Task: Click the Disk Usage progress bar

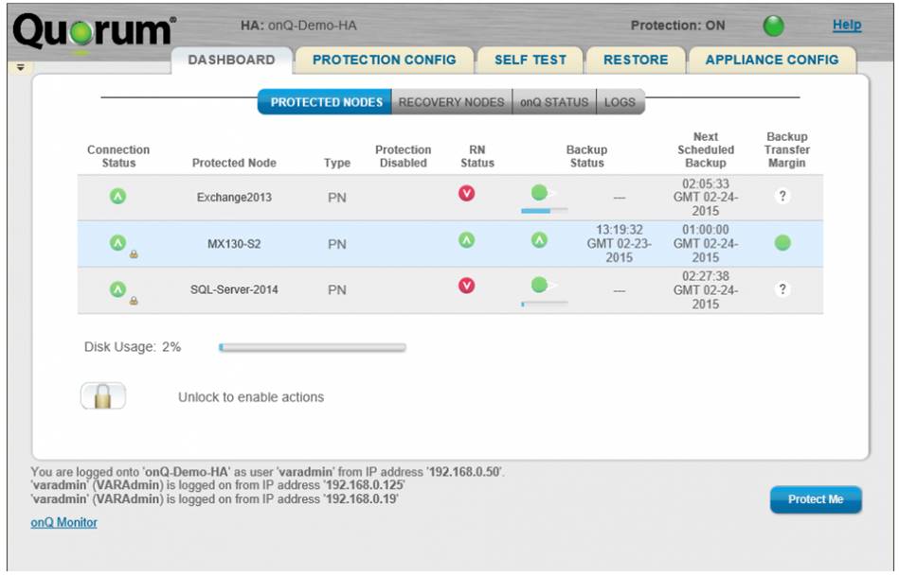Action: [312, 348]
